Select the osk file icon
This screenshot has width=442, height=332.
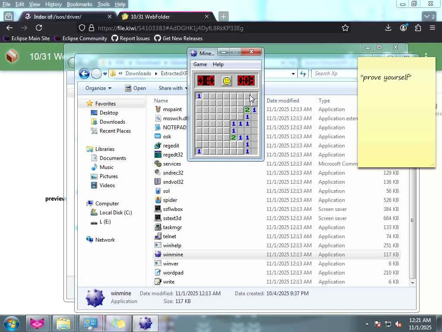click(x=158, y=136)
